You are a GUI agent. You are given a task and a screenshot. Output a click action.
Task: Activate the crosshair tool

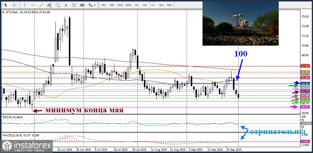[14, 5]
